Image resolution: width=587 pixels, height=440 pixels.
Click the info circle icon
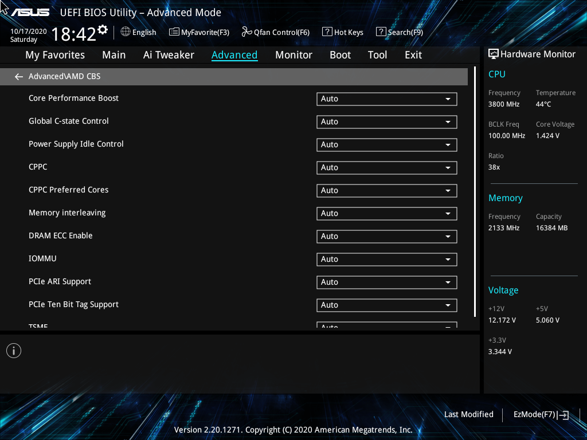point(14,351)
